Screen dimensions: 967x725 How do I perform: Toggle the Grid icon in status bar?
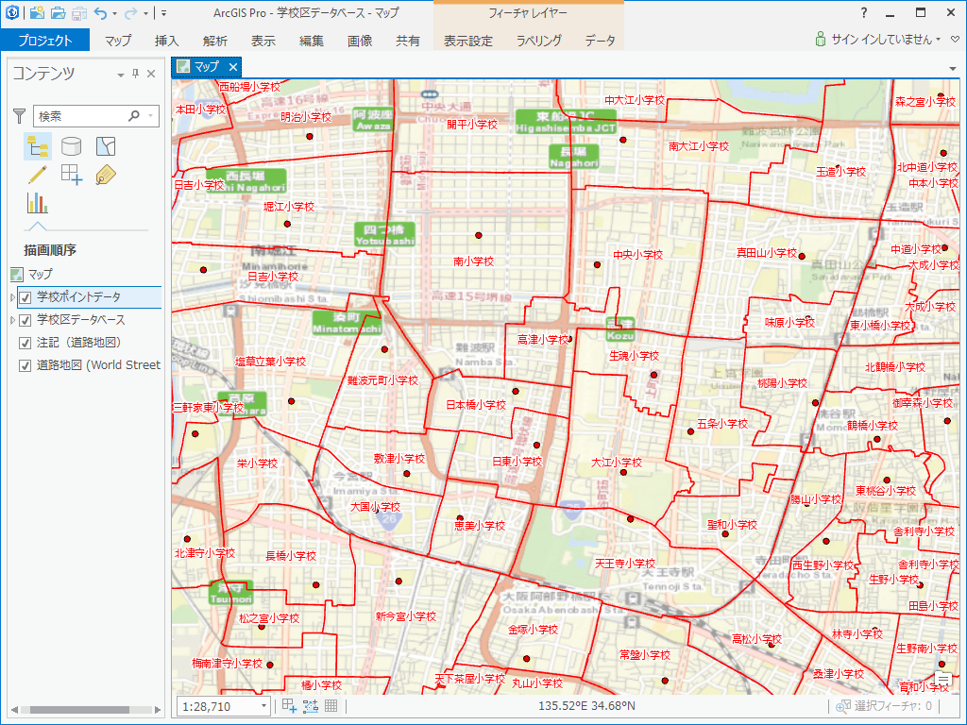pyautogui.click(x=331, y=706)
